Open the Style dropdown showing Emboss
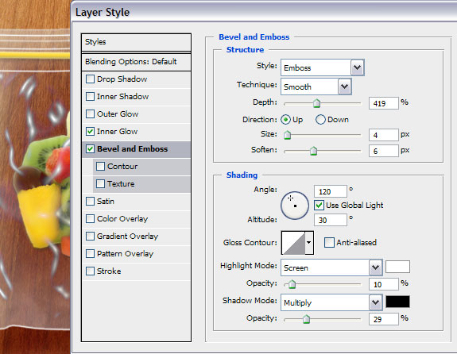The width and height of the screenshot is (457, 354). (323, 67)
